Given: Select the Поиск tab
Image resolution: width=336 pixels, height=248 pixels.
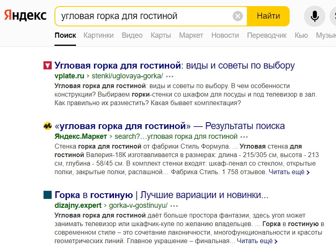Looking at the screenshot, I should click(65, 35).
